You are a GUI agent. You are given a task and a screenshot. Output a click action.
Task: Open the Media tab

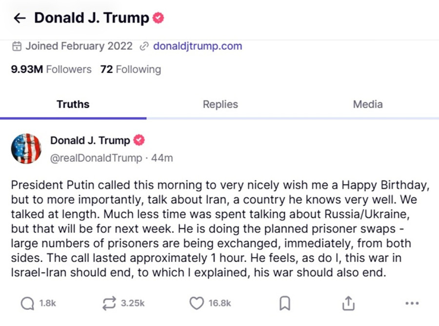367,104
